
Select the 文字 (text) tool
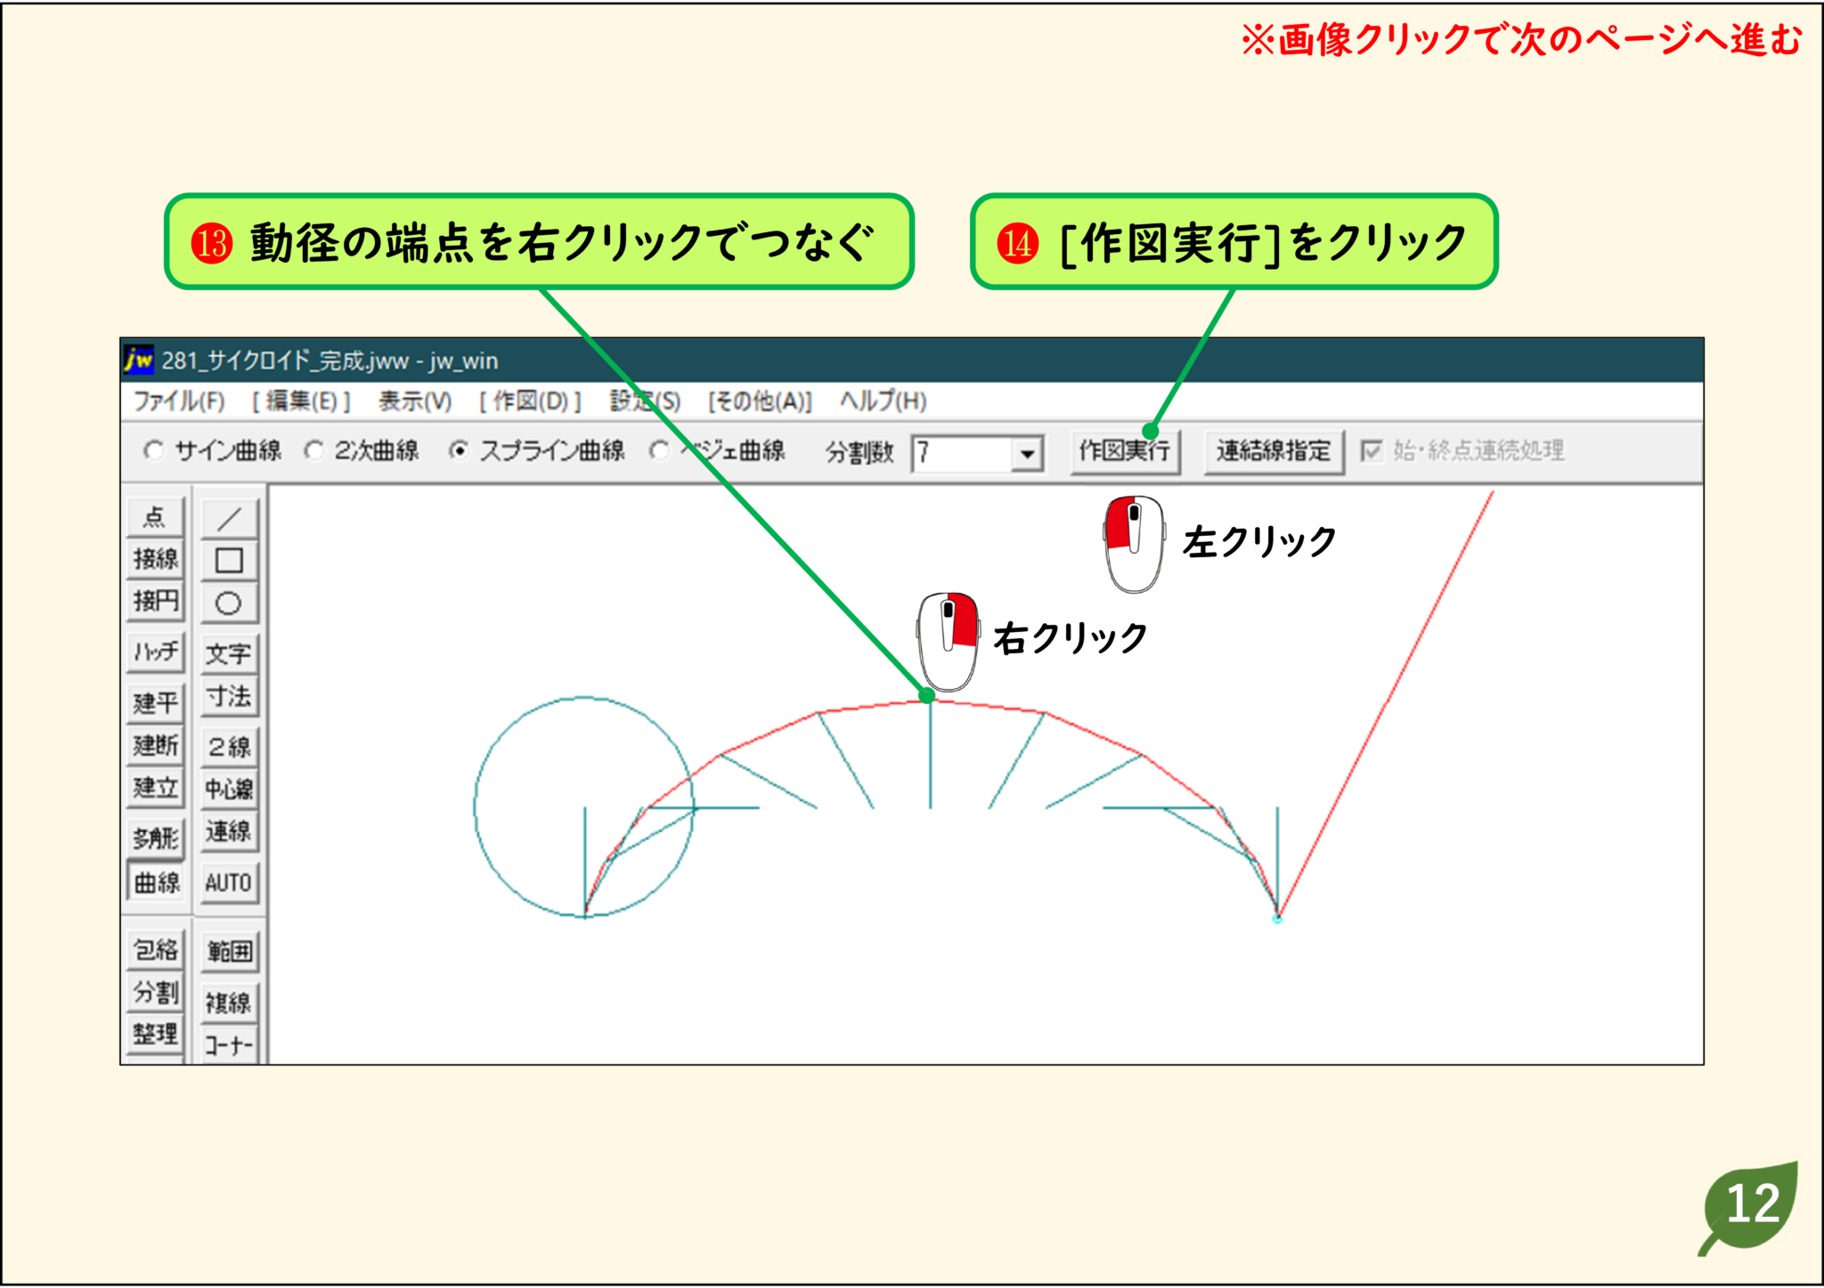click(x=229, y=654)
